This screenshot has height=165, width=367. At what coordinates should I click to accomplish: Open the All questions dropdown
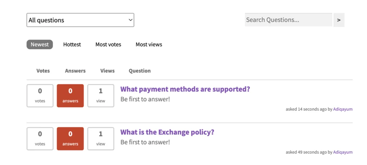tap(80, 20)
